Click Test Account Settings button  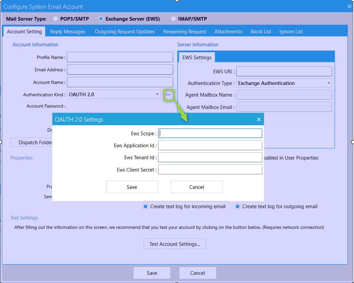175,244
